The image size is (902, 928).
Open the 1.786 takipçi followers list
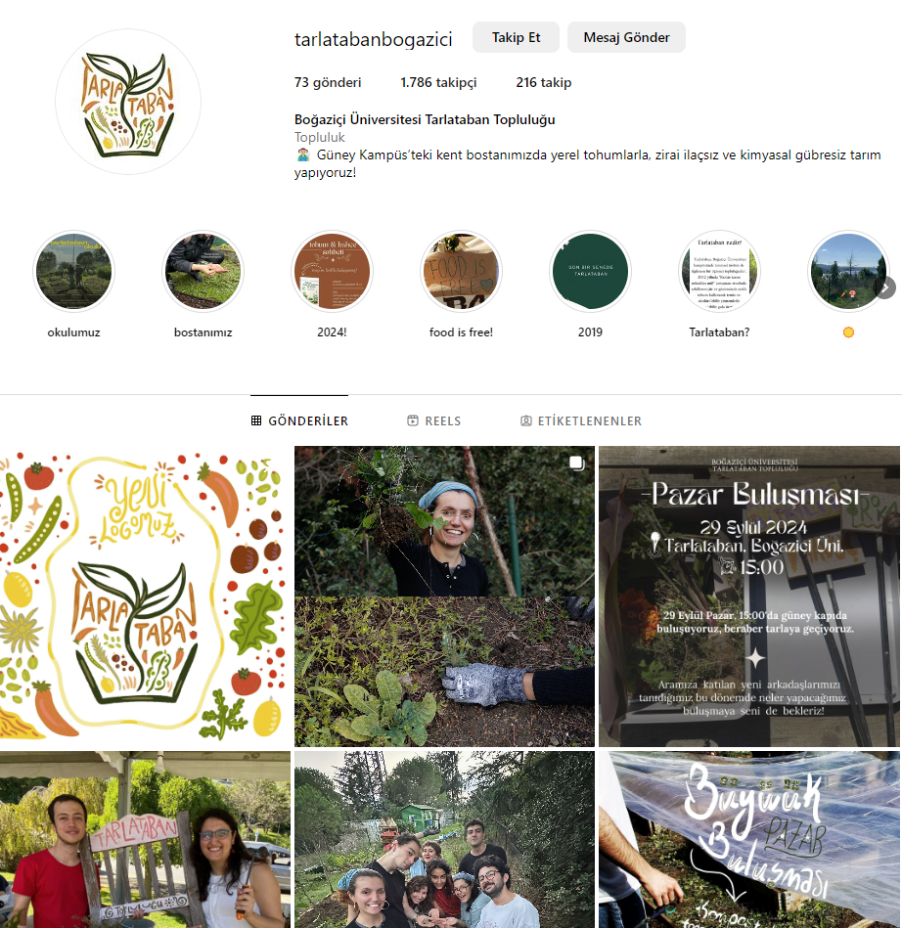(438, 82)
